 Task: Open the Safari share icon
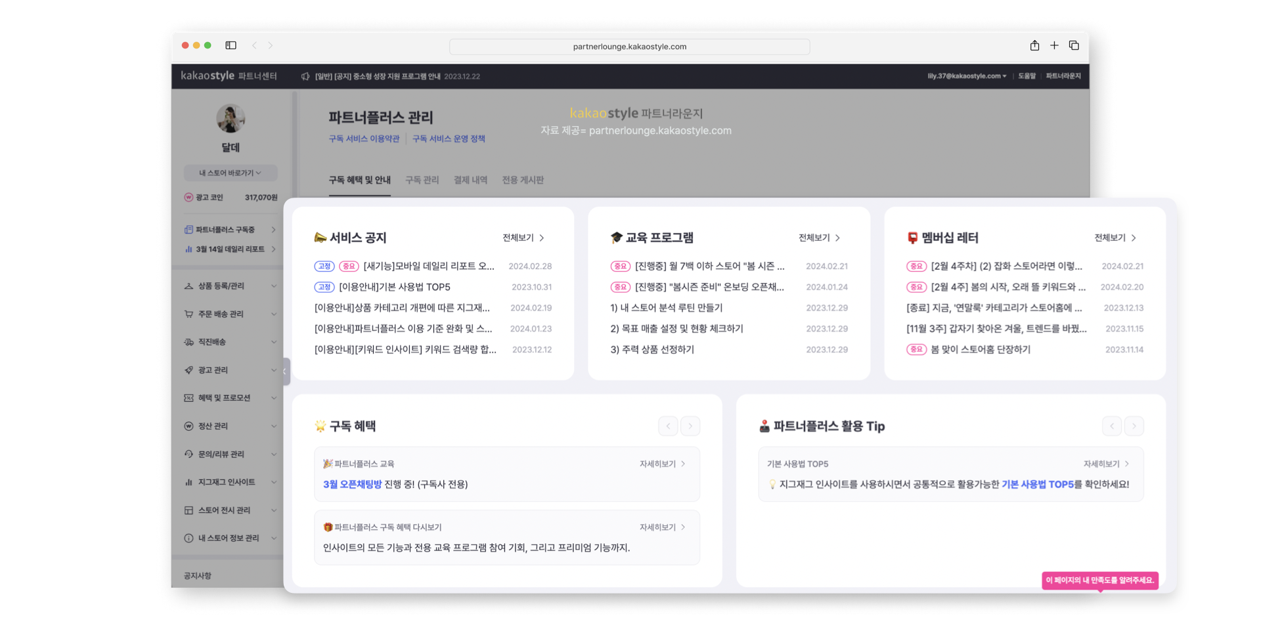pyautogui.click(x=1034, y=45)
